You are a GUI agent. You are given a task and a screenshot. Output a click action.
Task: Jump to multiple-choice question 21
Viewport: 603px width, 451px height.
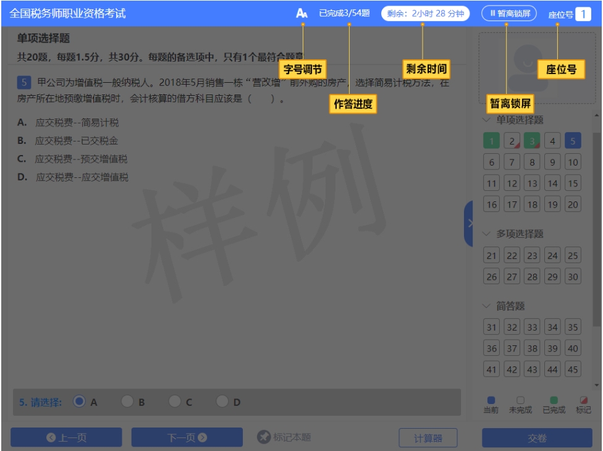491,256
